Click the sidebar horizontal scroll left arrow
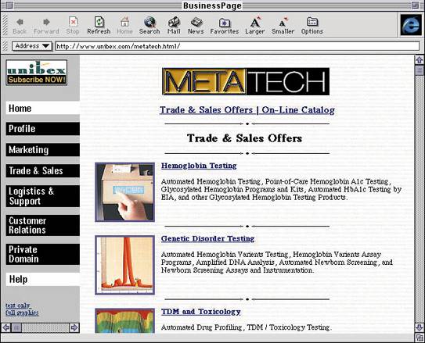The width and height of the screenshot is (425, 343). (x=6, y=327)
